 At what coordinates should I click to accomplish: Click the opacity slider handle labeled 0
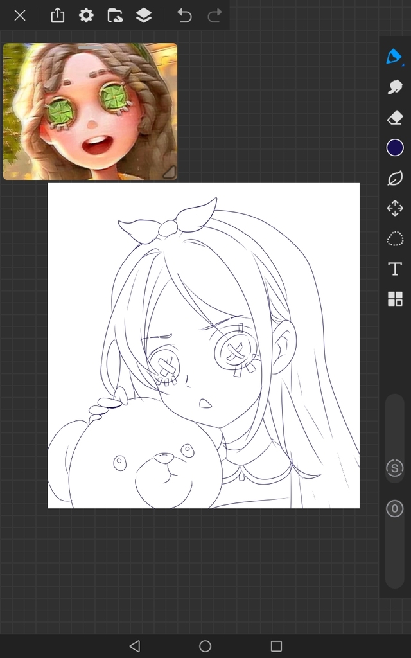pyautogui.click(x=394, y=509)
